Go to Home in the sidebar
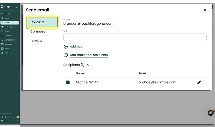The image size is (215, 127). (7, 18)
